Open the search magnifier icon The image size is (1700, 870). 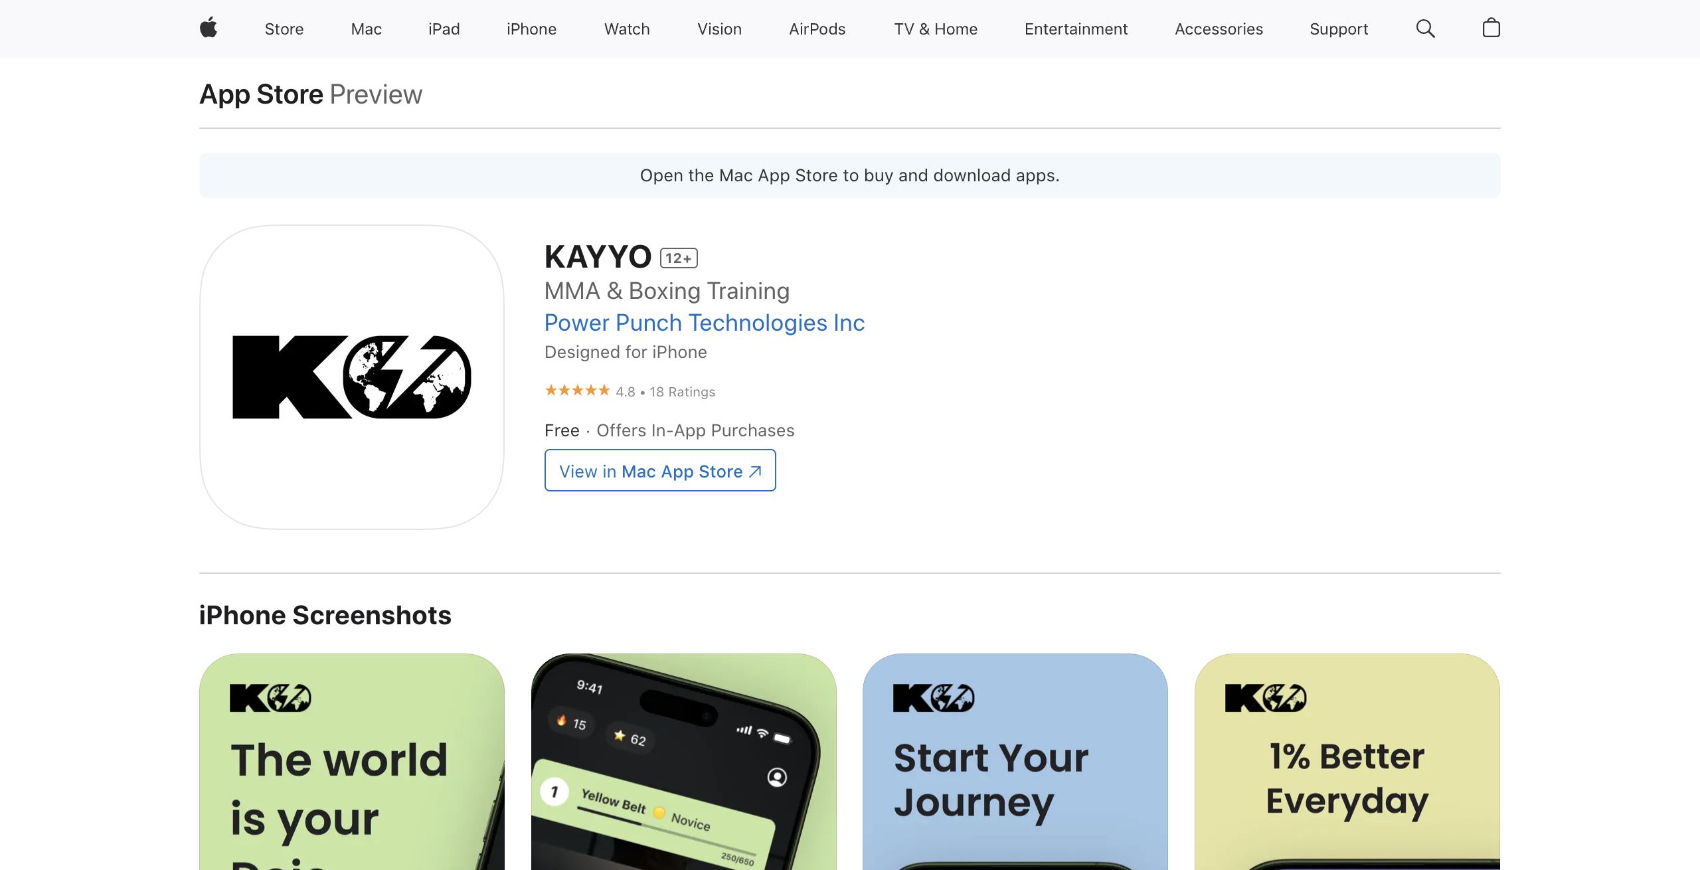(x=1425, y=29)
